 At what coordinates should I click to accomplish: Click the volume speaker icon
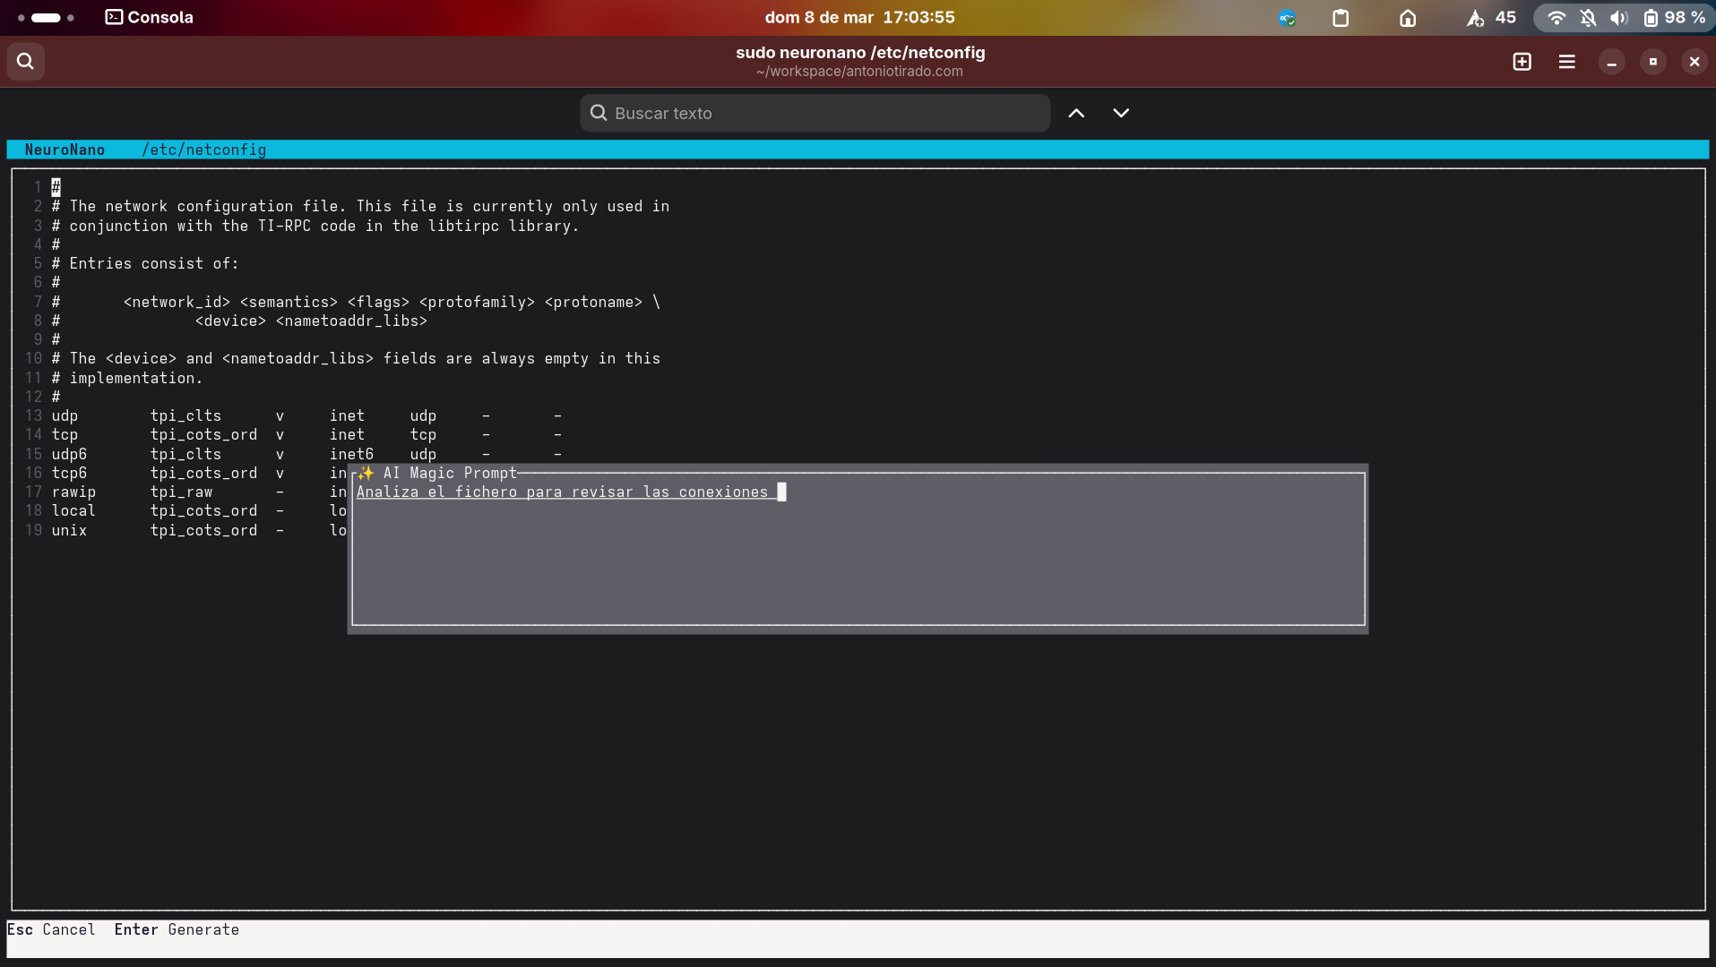click(x=1618, y=18)
